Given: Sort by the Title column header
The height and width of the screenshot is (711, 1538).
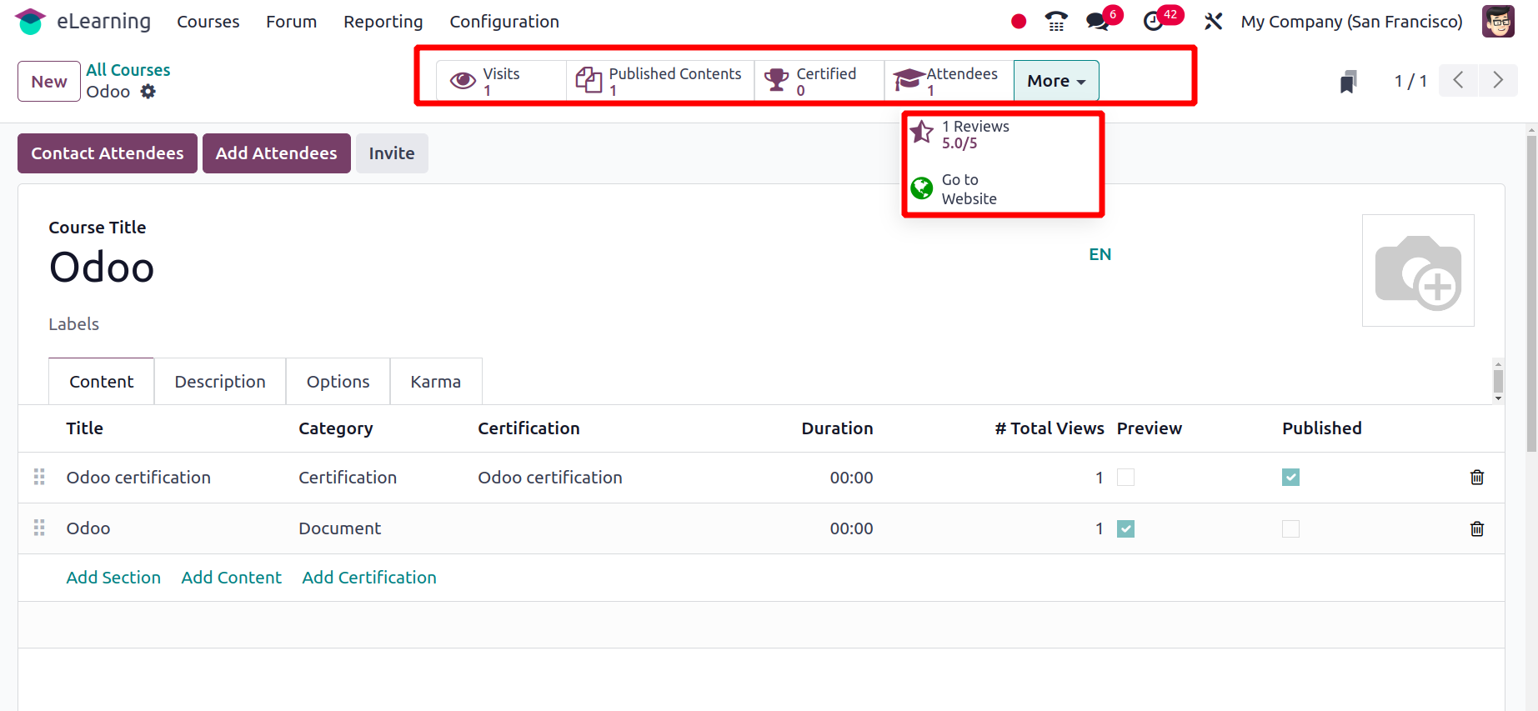Looking at the screenshot, I should click(x=85, y=428).
